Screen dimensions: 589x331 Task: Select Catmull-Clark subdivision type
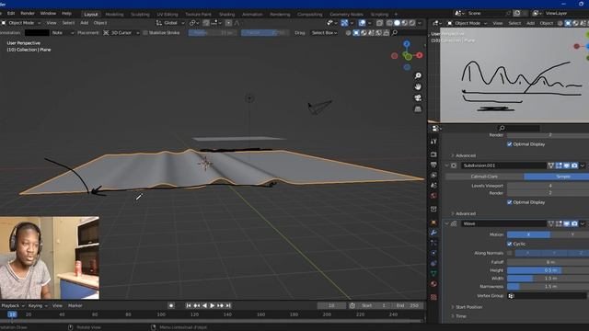click(484, 177)
